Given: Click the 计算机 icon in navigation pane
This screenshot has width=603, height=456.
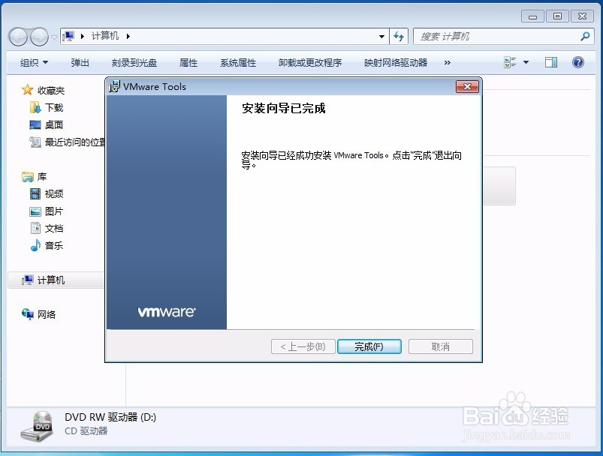Looking at the screenshot, I should coord(27,280).
